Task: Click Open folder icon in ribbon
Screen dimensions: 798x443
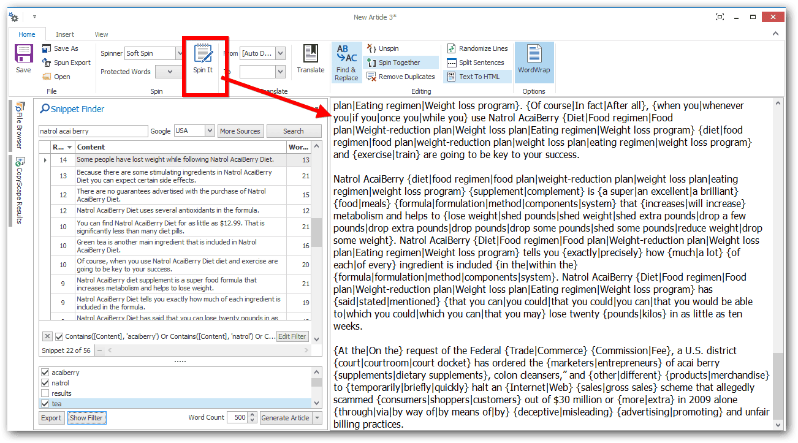Action: pyautogui.click(x=47, y=77)
